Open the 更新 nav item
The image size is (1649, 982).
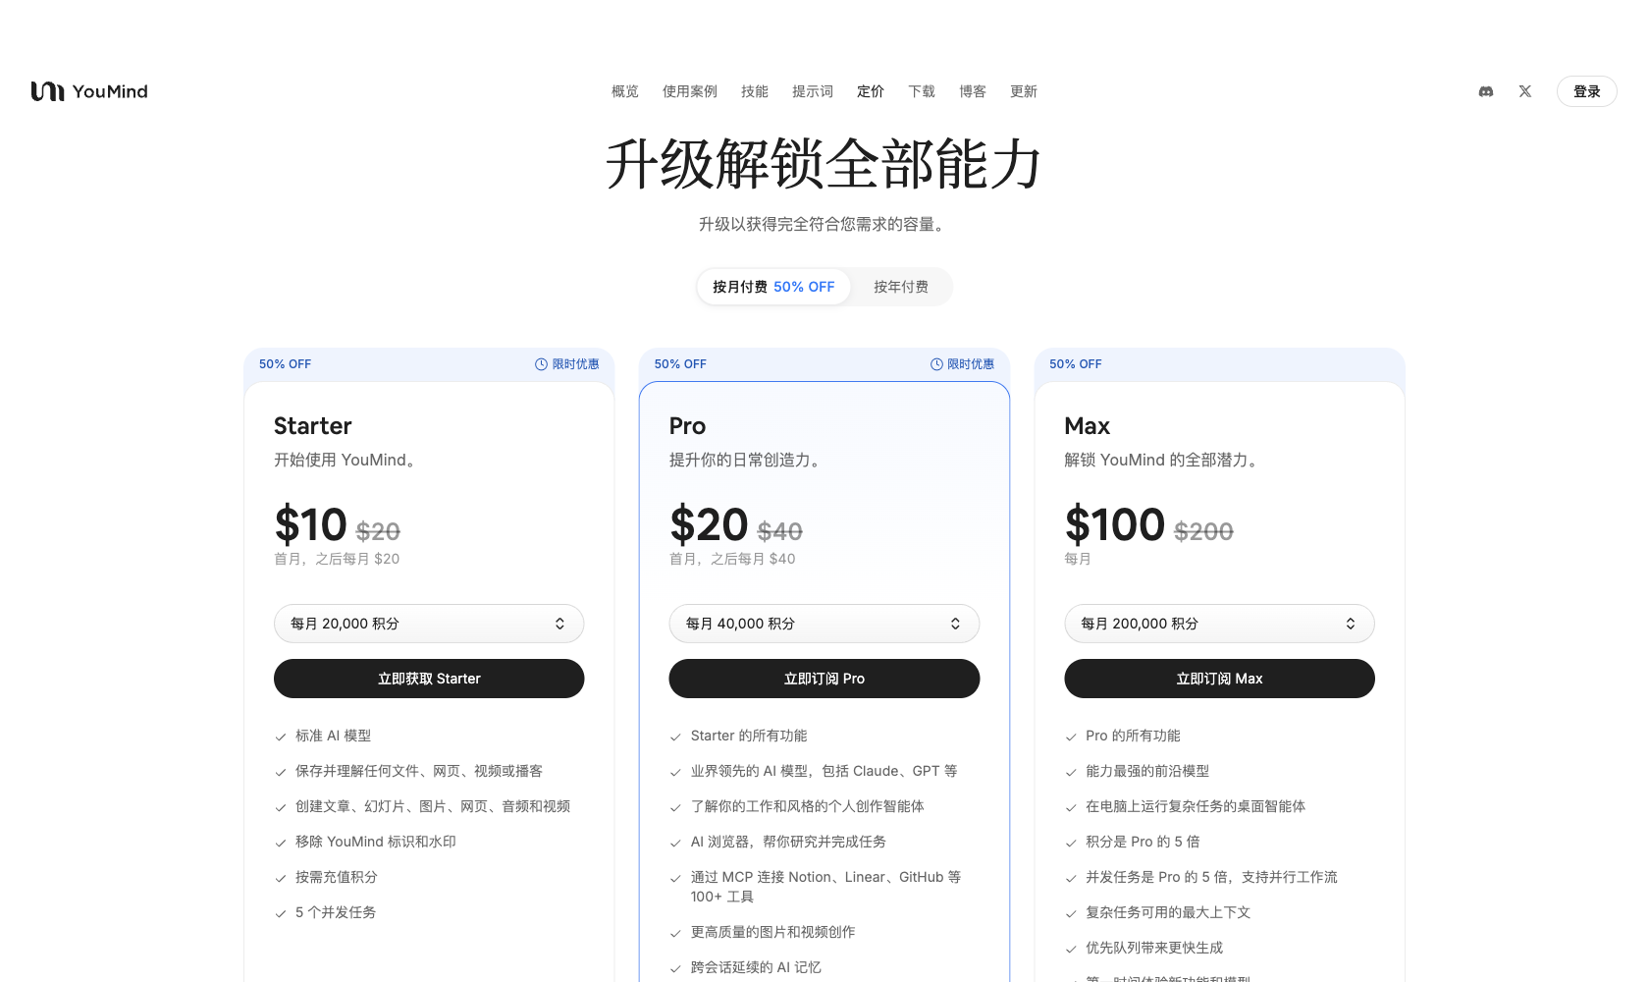(1024, 91)
